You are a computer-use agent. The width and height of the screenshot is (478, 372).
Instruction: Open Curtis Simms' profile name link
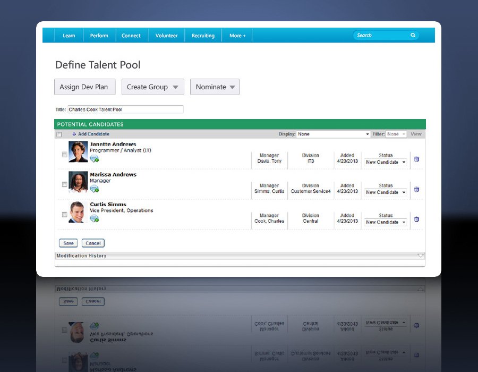point(108,204)
